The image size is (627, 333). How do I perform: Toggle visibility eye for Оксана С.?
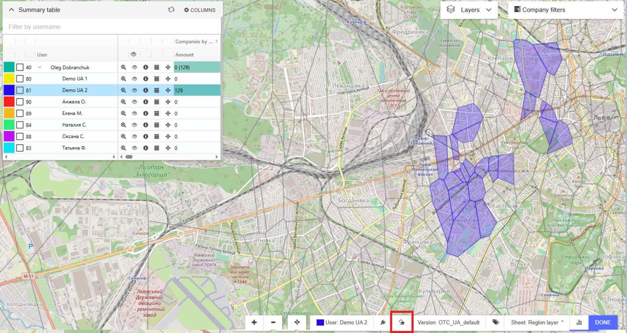pyautogui.click(x=135, y=136)
